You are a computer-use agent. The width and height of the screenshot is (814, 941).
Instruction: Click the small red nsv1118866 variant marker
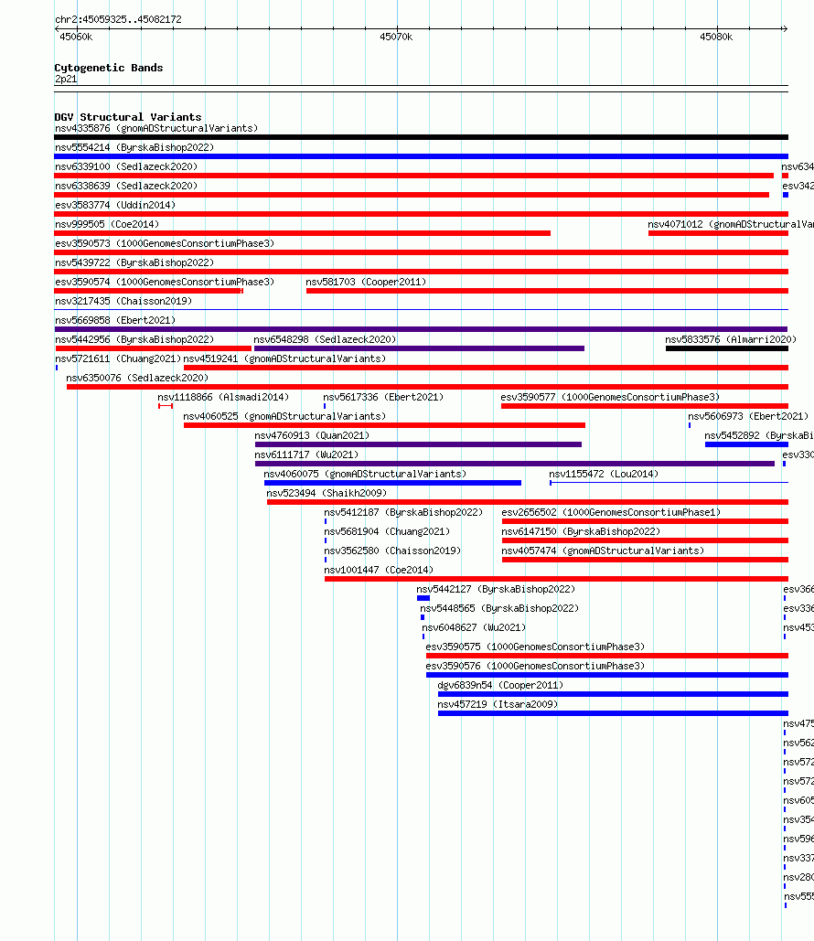point(166,406)
